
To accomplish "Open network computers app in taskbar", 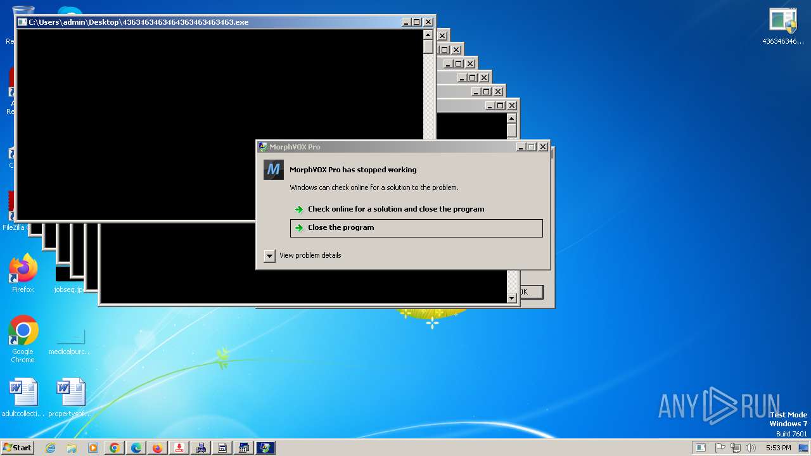I will 201,448.
